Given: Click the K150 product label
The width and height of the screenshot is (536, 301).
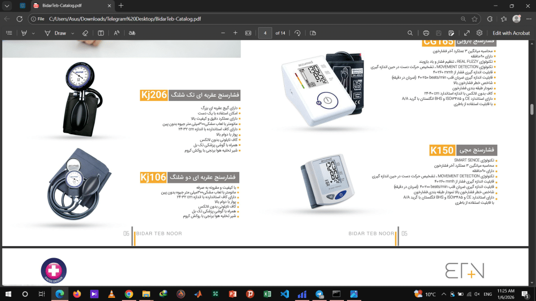Looking at the screenshot, I should pos(442,150).
